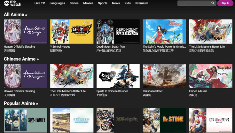Click the 'Fairies Albums' title text

pos(198,91)
